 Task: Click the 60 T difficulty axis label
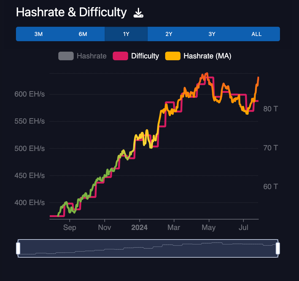[270, 187]
